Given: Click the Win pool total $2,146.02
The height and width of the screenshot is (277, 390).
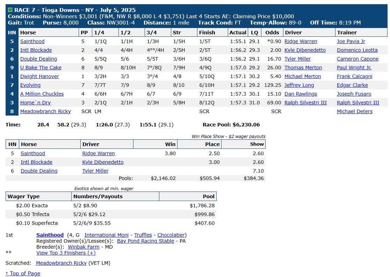Looking at the screenshot, I should click(x=163, y=178).
